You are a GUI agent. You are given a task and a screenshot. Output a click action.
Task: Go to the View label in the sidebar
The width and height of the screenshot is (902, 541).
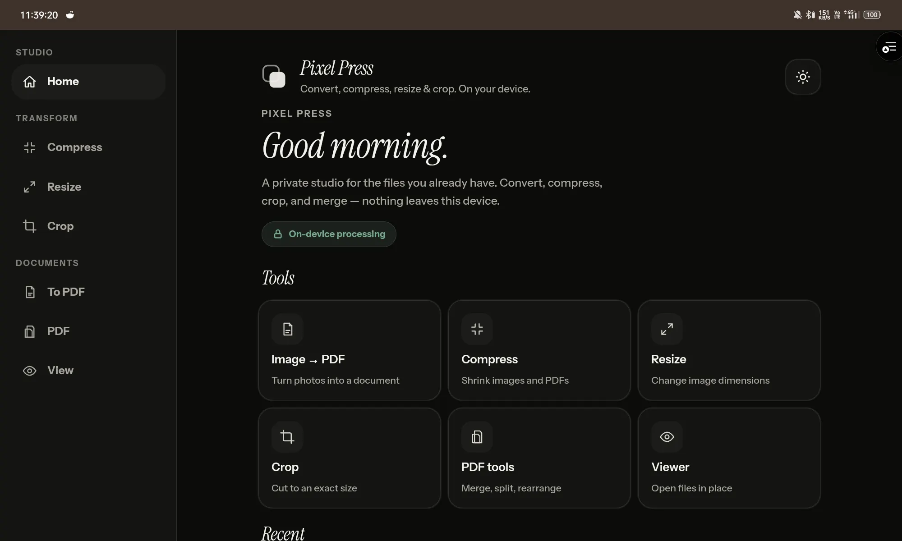[60, 371]
